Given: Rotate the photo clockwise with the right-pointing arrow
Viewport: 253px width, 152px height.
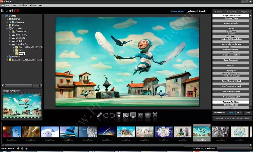Looking at the screenshot, I should [x=106, y=115].
